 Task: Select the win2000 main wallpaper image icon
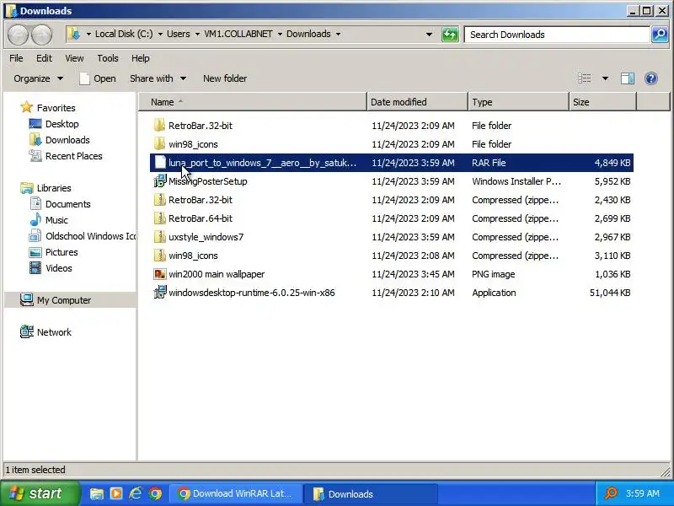[x=159, y=274]
